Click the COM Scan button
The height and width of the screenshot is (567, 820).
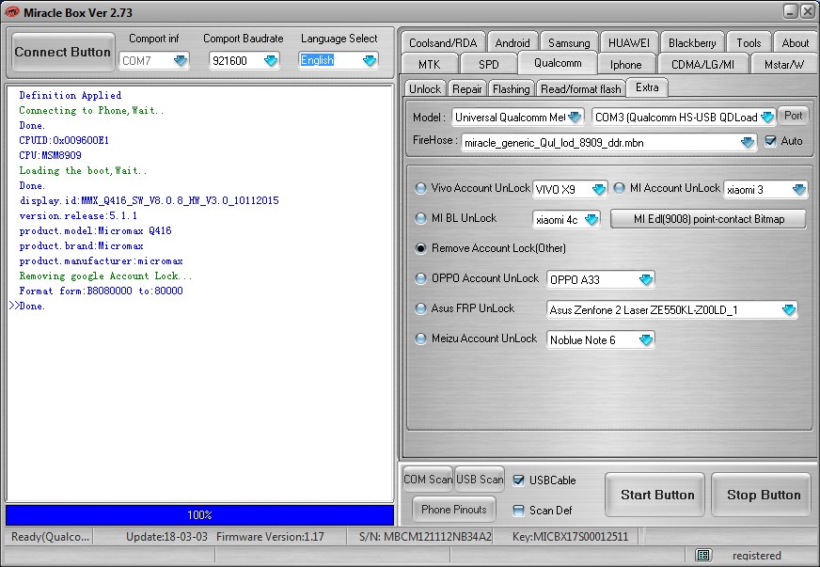(x=428, y=480)
